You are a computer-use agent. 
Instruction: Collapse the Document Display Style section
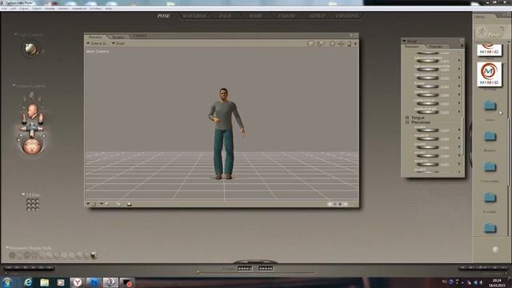7,248
